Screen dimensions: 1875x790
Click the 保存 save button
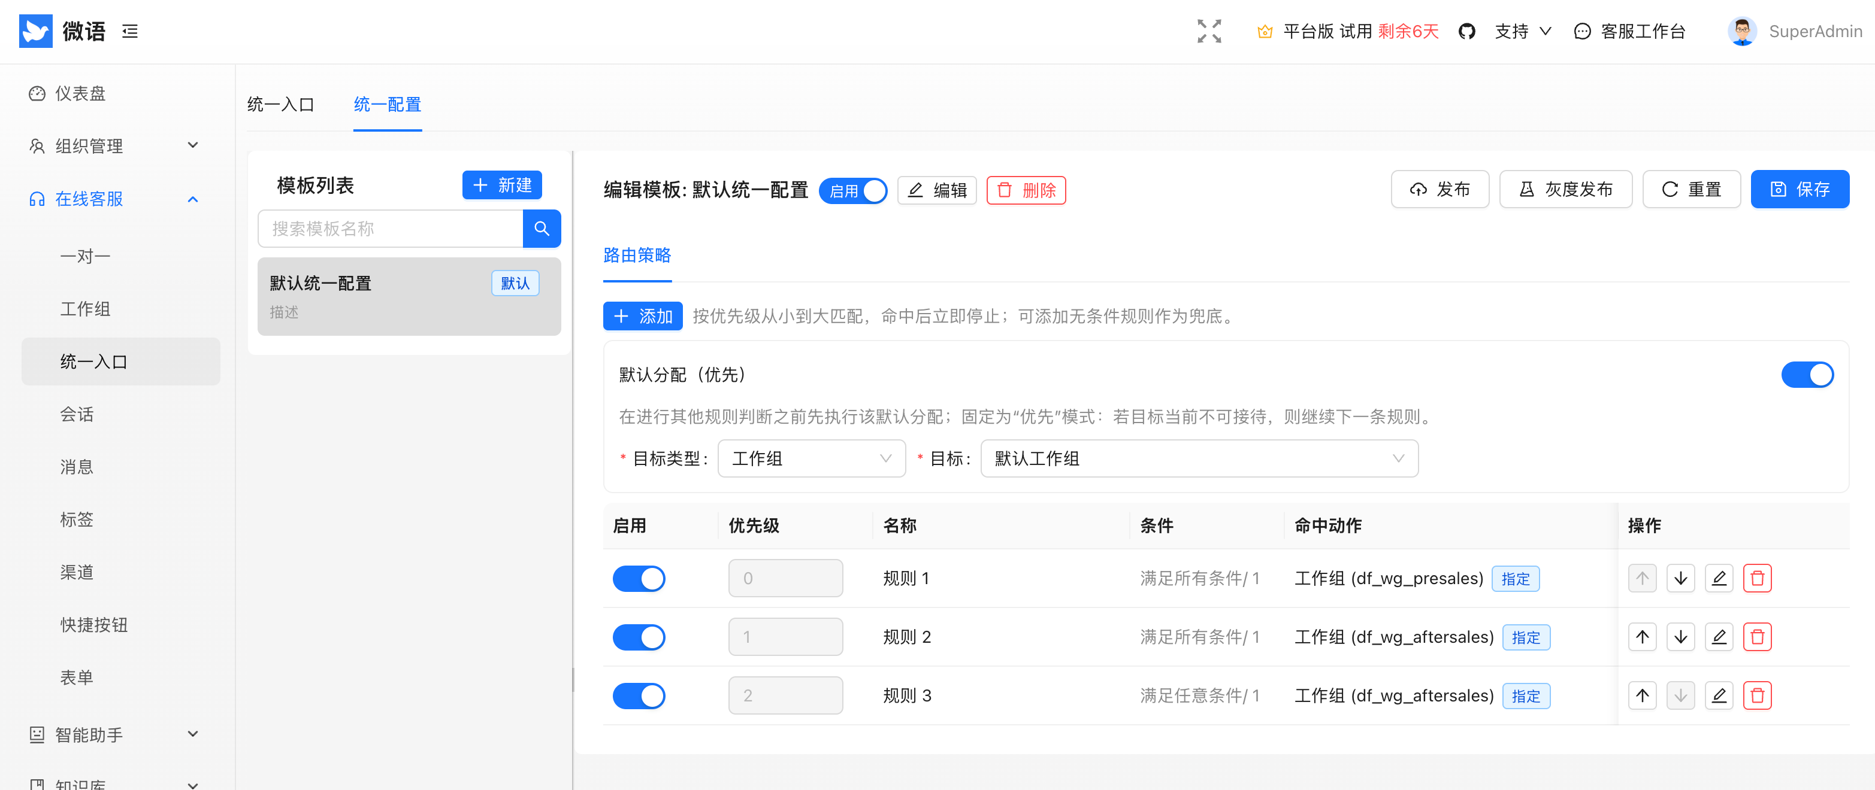(x=1800, y=189)
